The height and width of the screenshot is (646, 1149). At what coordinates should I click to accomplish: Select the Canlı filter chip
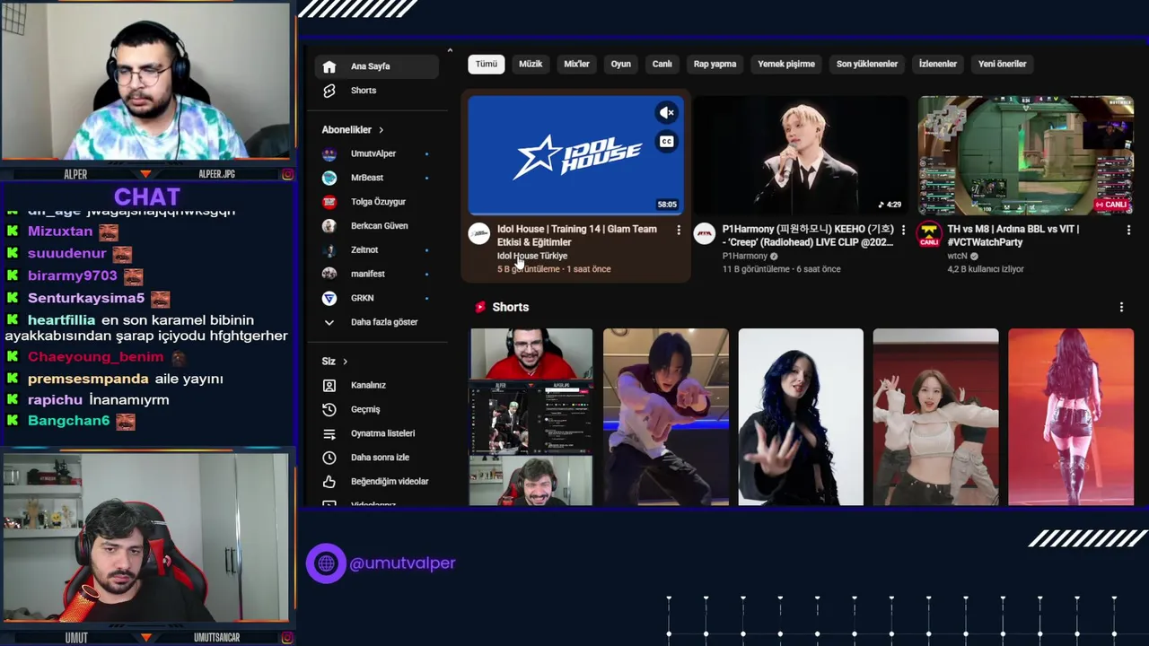pos(662,64)
